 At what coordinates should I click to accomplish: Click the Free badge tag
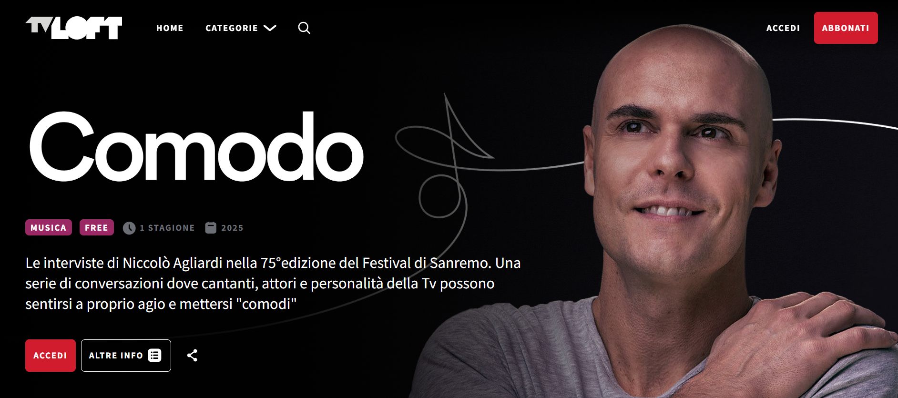click(97, 227)
